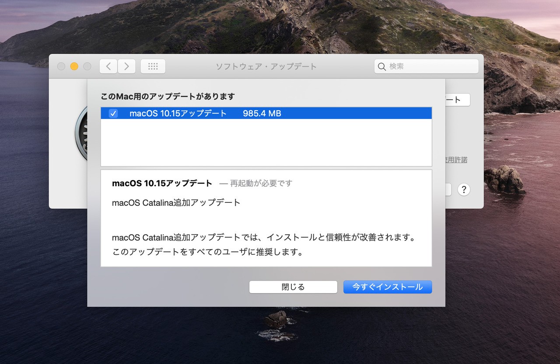Image resolution: width=560 pixels, height=364 pixels.
Task: Click the 985.4 MB size value
Action: click(x=262, y=114)
